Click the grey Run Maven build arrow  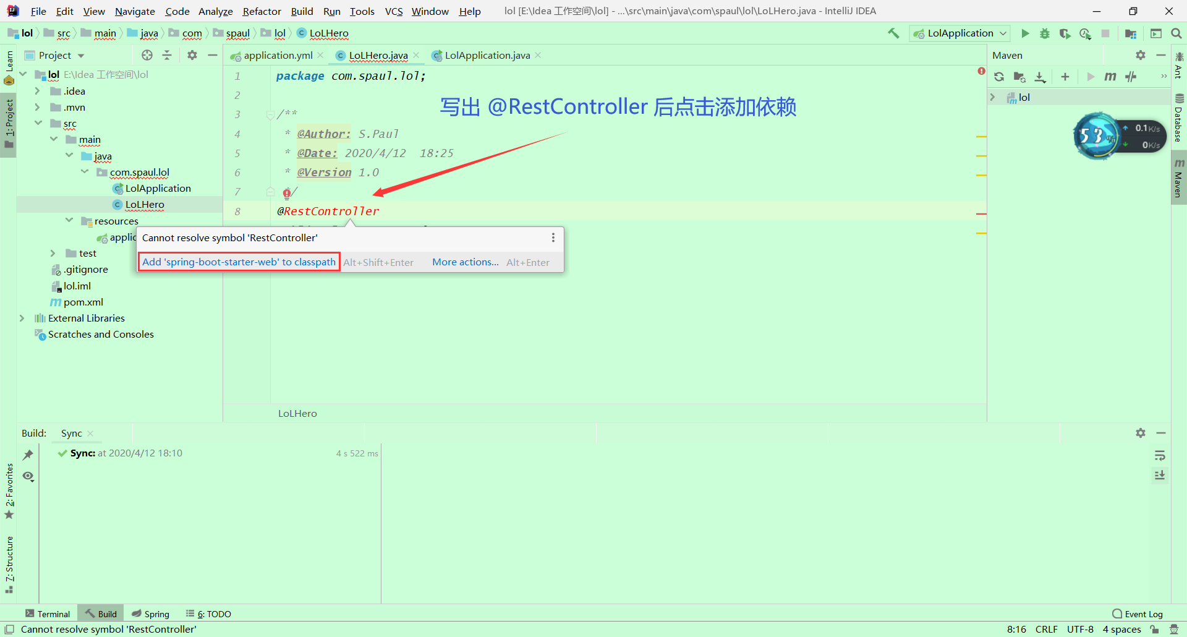[1091, 77]
